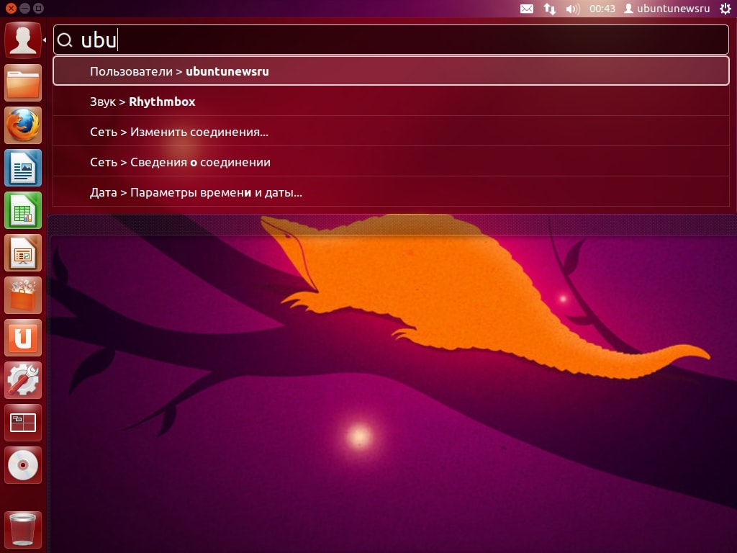Open Ubuntu Software Center shopping bag icon
Image resolution: width=737 pixels, height=553 pixels.
coord(23,295)
